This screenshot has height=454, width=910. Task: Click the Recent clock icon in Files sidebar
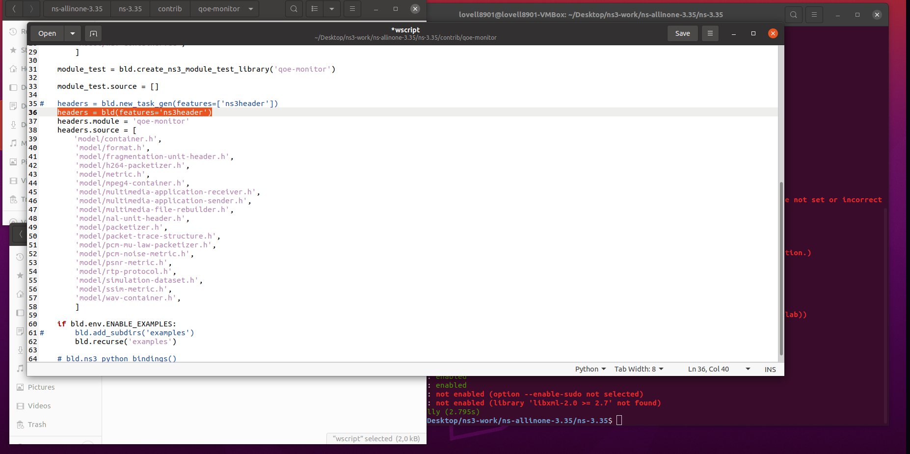pos(13,31)
